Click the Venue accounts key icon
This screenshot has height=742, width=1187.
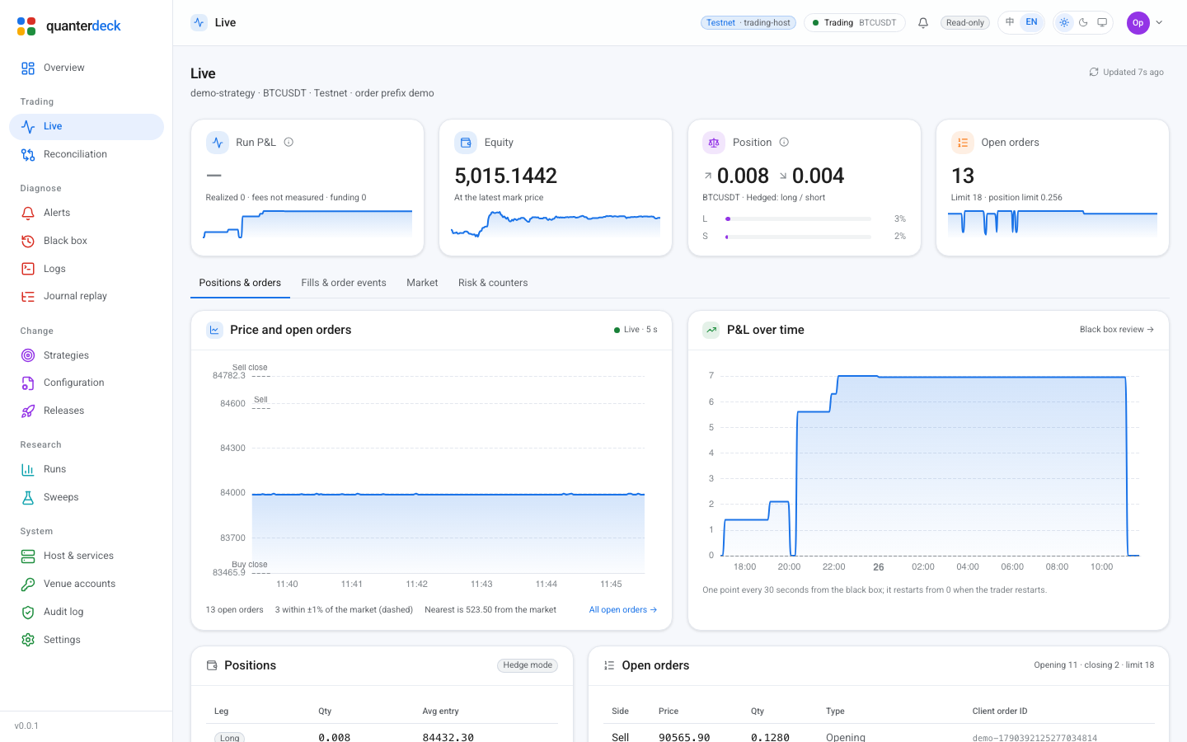pos(28,584)
